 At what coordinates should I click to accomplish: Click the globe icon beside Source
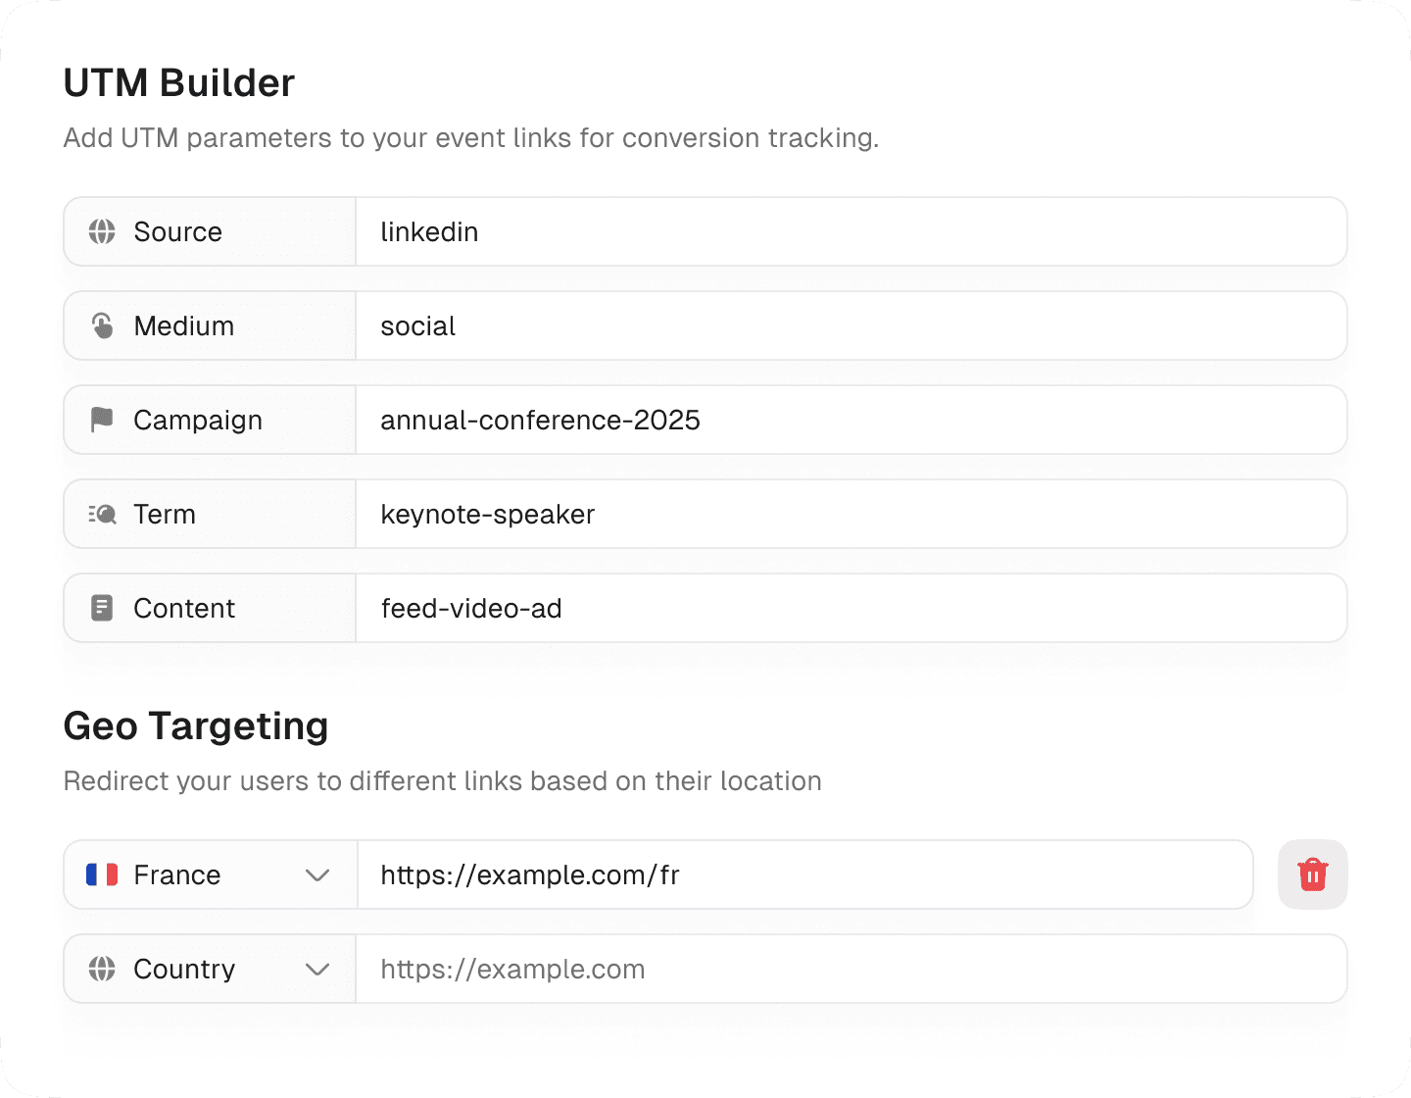[x=102, y=231]
